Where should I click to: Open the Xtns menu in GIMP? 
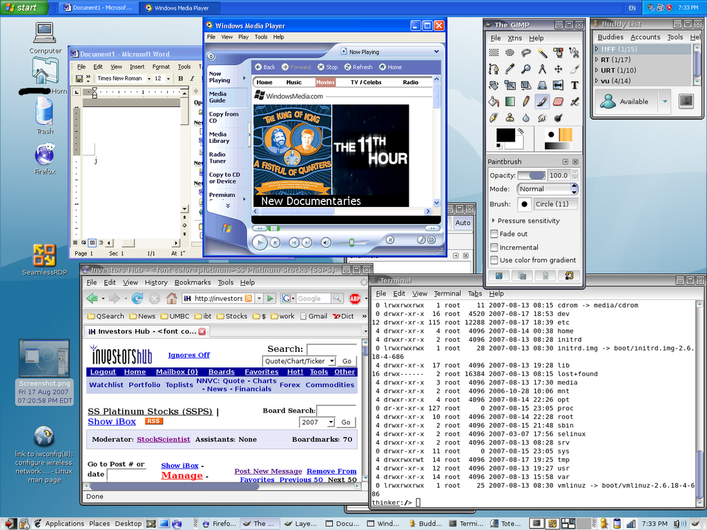click(x=514, y=38)
